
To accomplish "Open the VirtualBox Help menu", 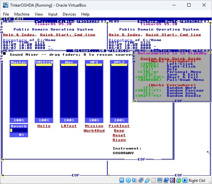I will pos(85,14).
